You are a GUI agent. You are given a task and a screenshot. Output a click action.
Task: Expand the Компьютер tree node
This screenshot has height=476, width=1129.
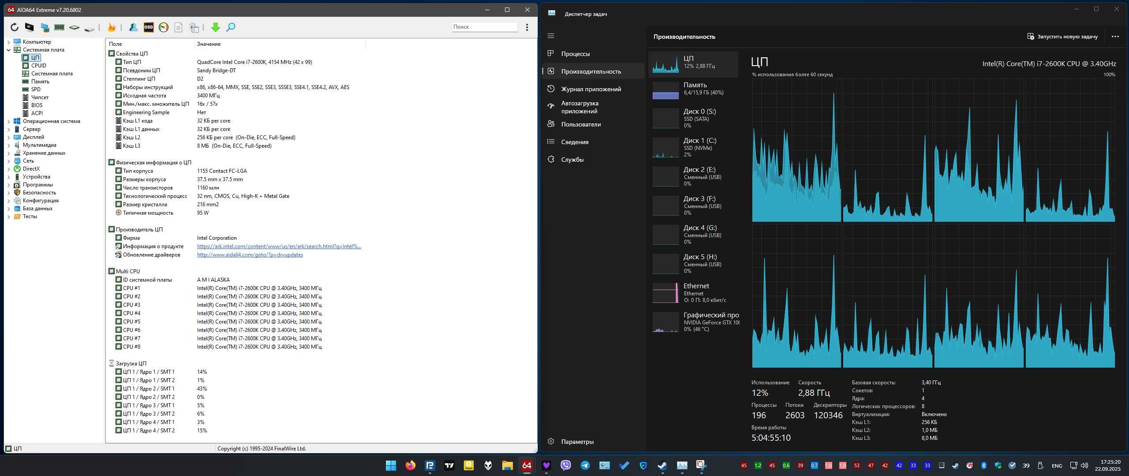pyautogui.click(x=8, y=42)
